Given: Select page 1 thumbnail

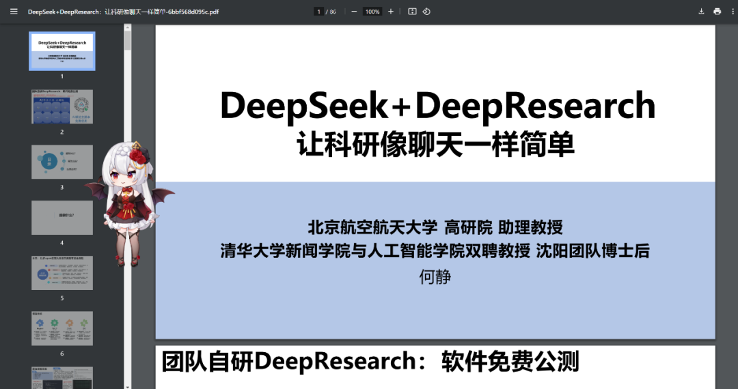Looking at the screenshot, I should pyautogui.click(x=62, y=51).
